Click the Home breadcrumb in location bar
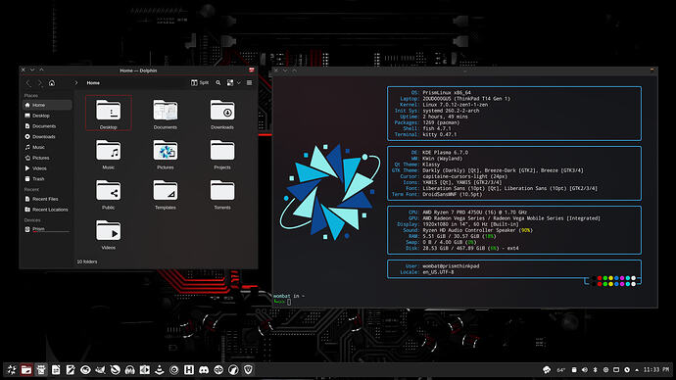This screenshot has height=380, width=676. (93, 82)
